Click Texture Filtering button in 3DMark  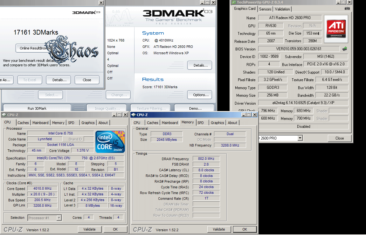(x=151, y=108)
